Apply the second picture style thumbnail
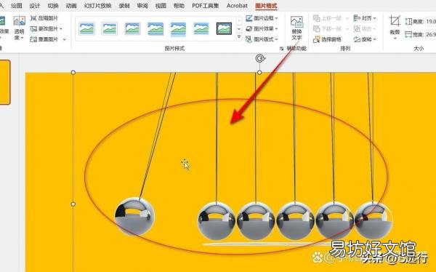This screenshot has height=272, width=436. (x=109, y=28)
